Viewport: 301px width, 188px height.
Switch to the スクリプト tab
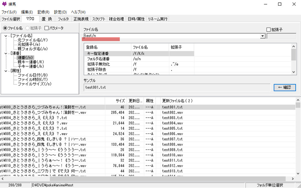click(x=99, y=19)
